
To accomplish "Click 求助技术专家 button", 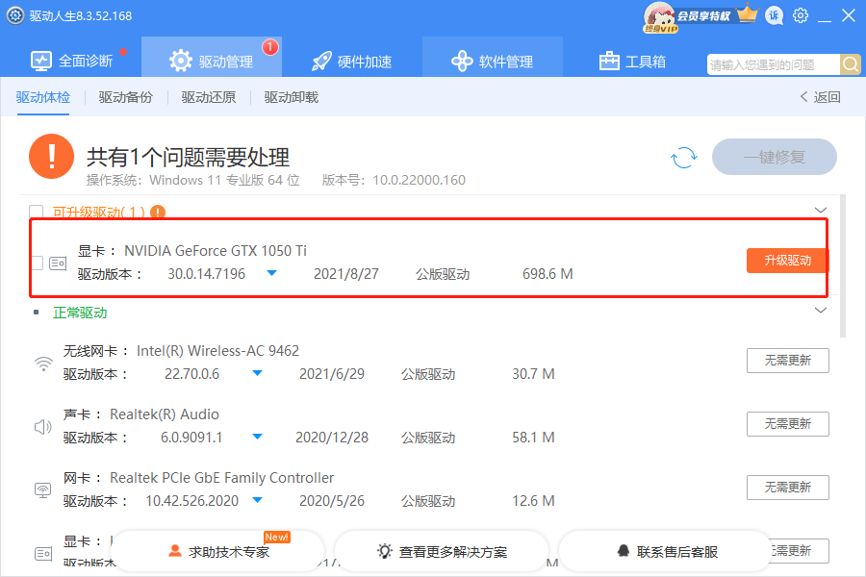I will tap(218, 551).
